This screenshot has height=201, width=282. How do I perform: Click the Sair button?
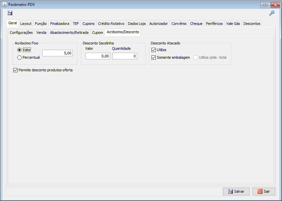(x=264, y=191)
